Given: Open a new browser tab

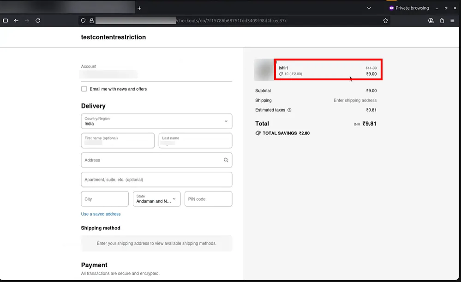Looking at the screenshot, I should 139,8.
